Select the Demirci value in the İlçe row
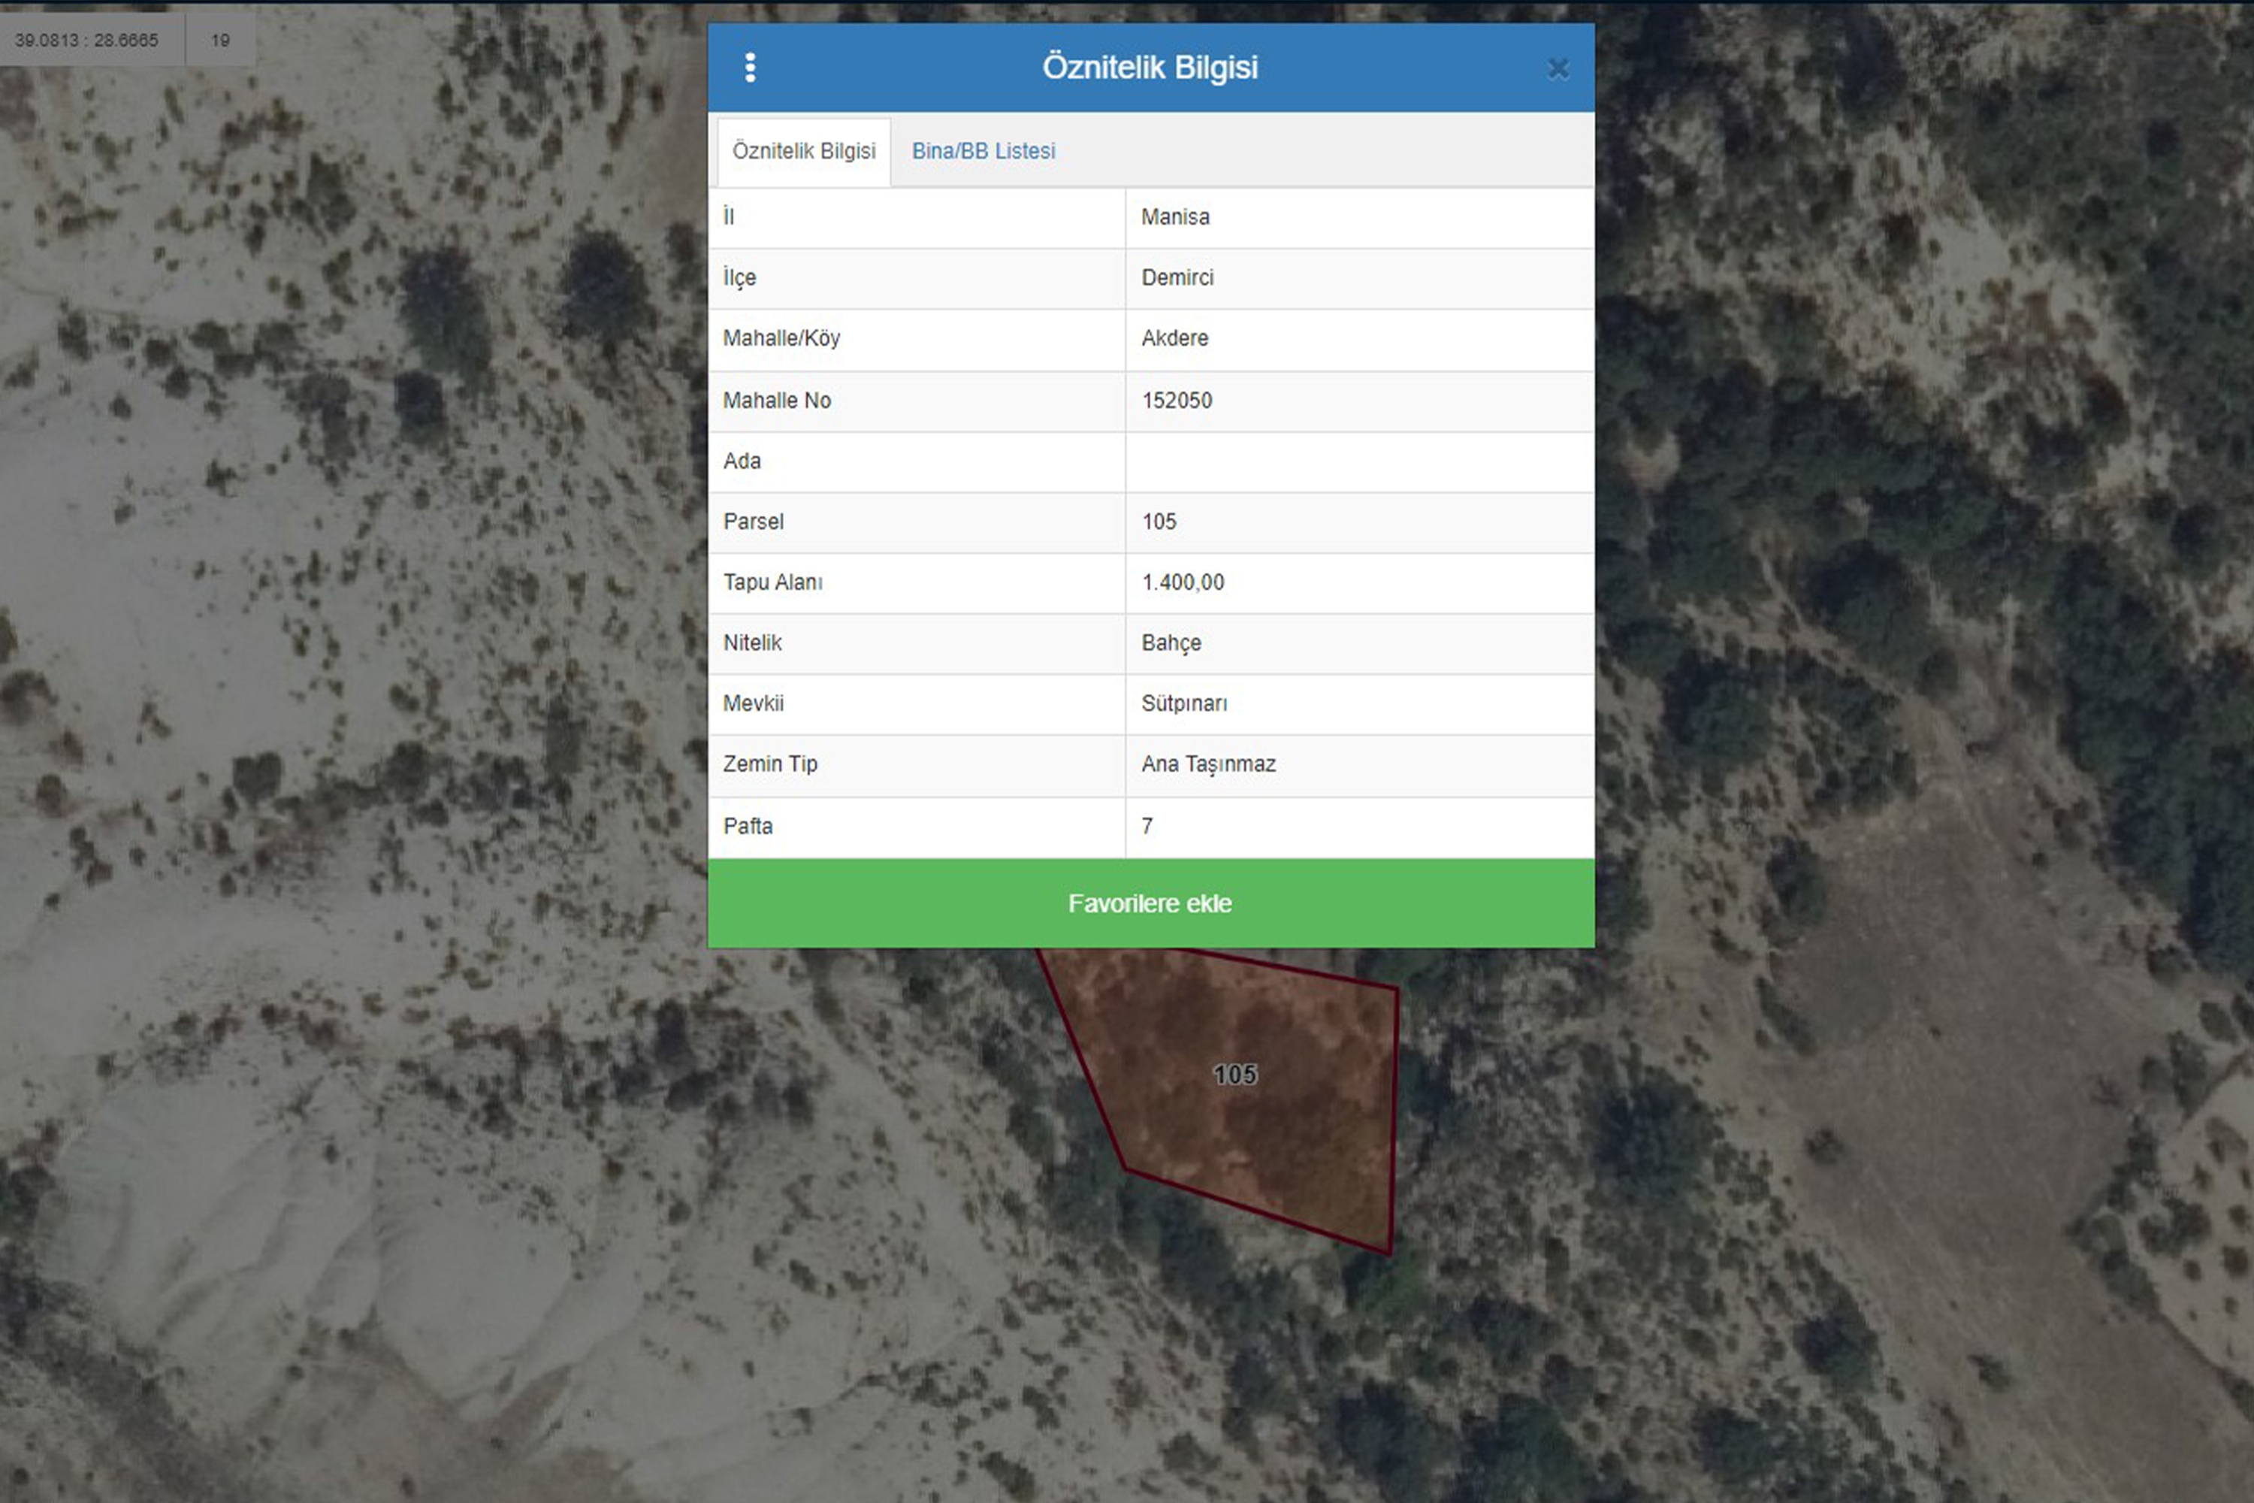Image resolution: width=2254 pixels, height=1503 pixels. [x=1177, y=278]
